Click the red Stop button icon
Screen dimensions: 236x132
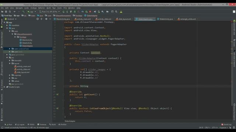(x=90, y=12)
